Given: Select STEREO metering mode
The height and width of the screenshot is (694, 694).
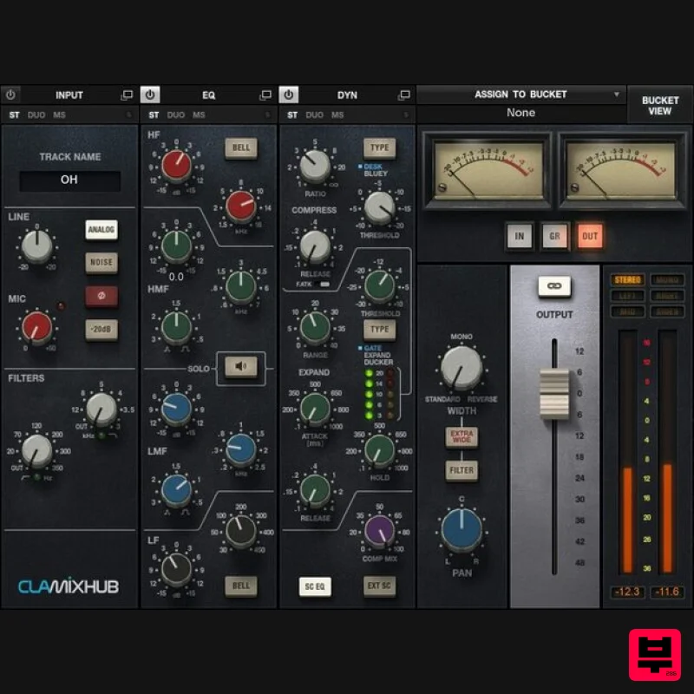Looking at the screenshot, I should [x=627, y=279].
